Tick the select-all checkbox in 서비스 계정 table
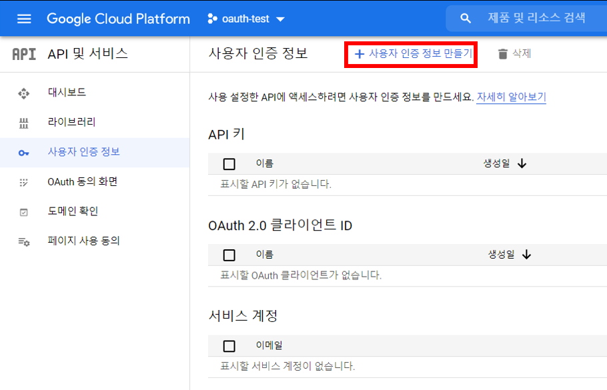 pos(229,346)
